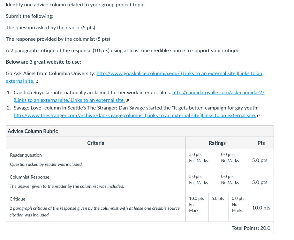Click the Pts column header
The width and height of the screenshot is (294, 240).
coord(261,143)
